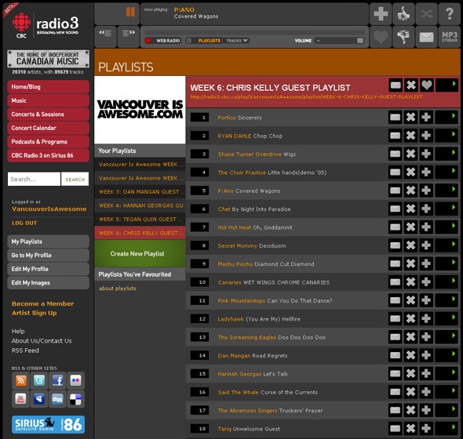
Task: Open the RSS feed icon
Action: pos(20,380)
